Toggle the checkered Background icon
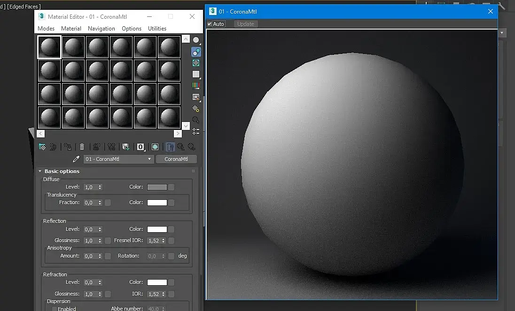Viewport: 515px width, 311px height. click(x=196, y=63)
